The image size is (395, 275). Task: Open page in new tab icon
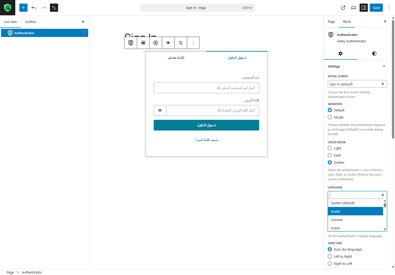click(343, 8)
